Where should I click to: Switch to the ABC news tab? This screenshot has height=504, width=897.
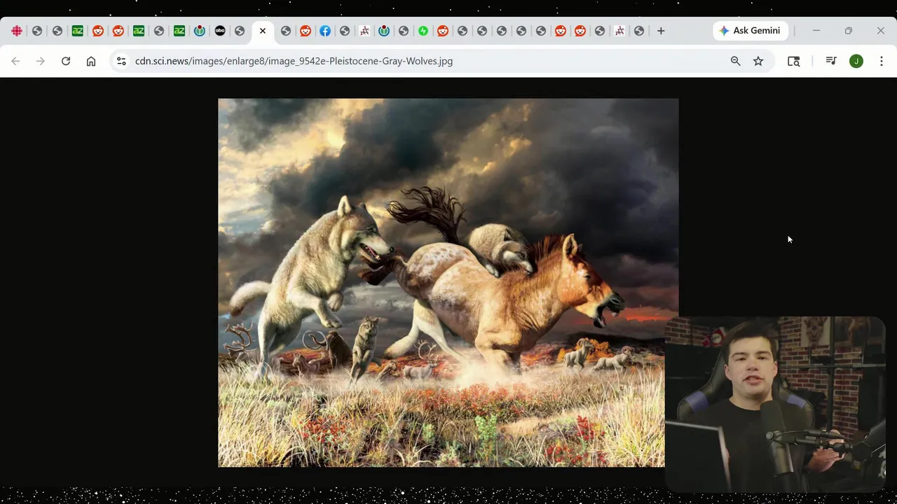pyautogui.click(x=220, y=31)
